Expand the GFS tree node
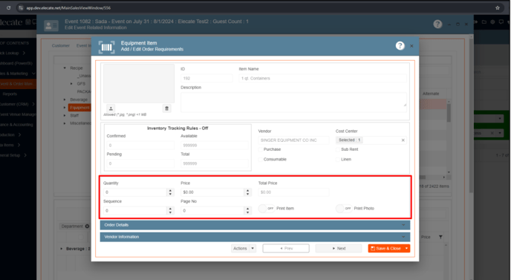This screenshot has height=280, width=511. coord(72,84)
